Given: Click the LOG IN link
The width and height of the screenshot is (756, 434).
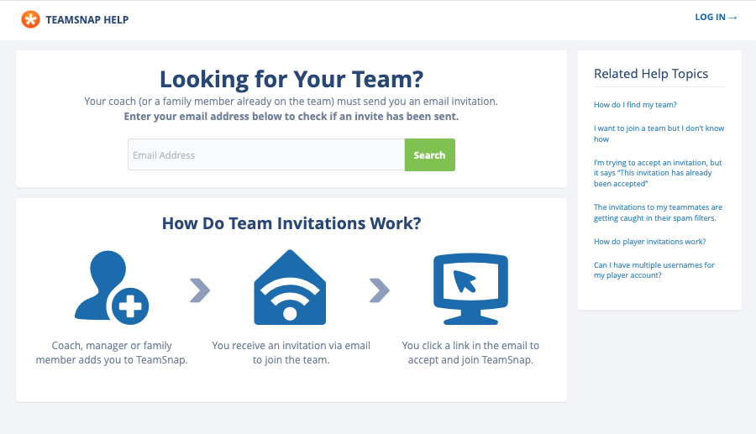Looking at the screenshot, I should point(716,18).
